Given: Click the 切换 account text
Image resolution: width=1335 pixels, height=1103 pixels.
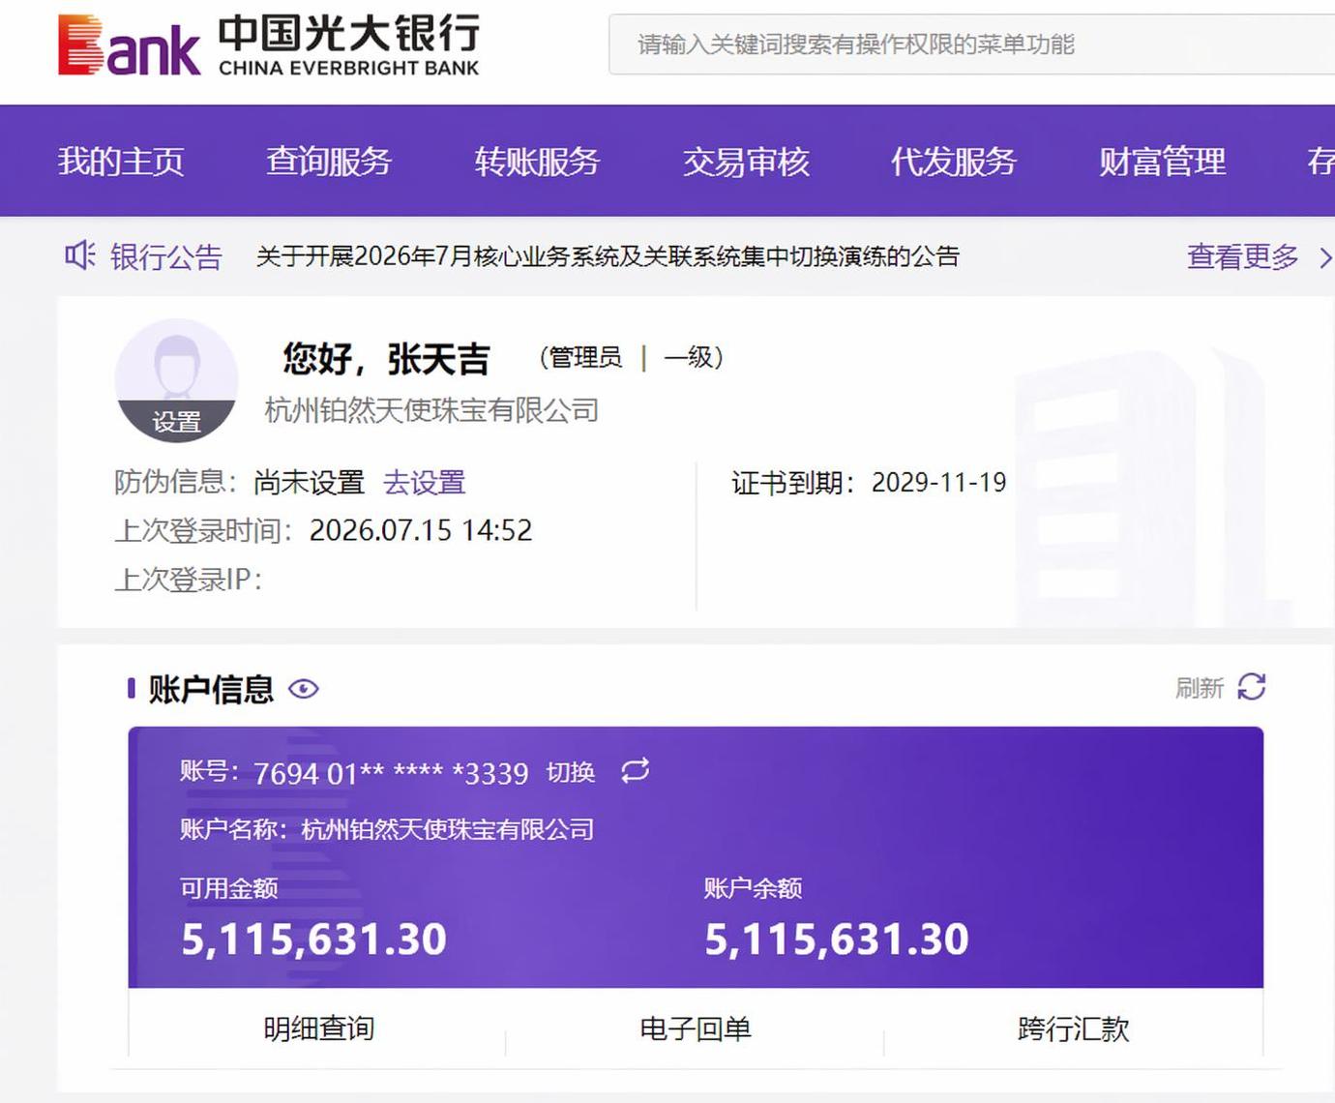Looking at the screenshot, I should point(571,772).
